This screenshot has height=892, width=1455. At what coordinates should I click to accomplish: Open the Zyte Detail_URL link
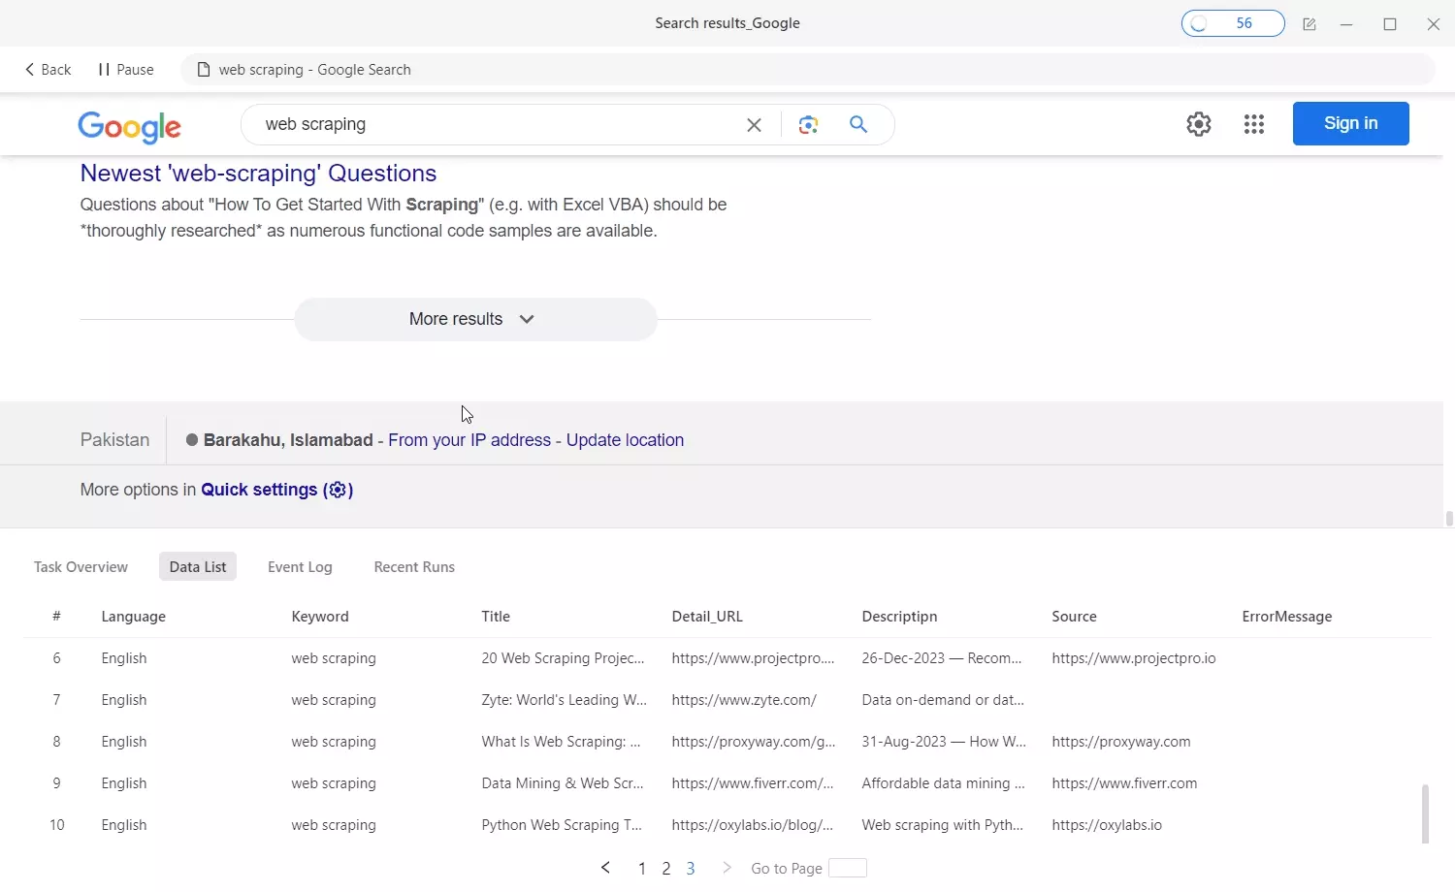743,699
